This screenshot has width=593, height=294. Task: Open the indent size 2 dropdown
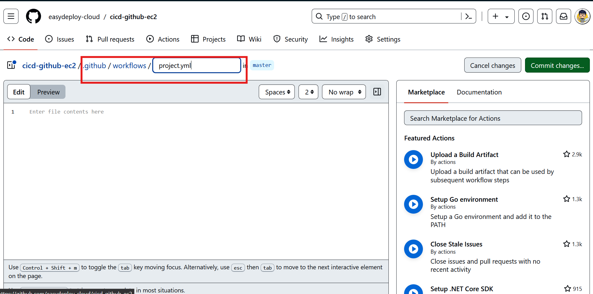(x=309, y=92)
